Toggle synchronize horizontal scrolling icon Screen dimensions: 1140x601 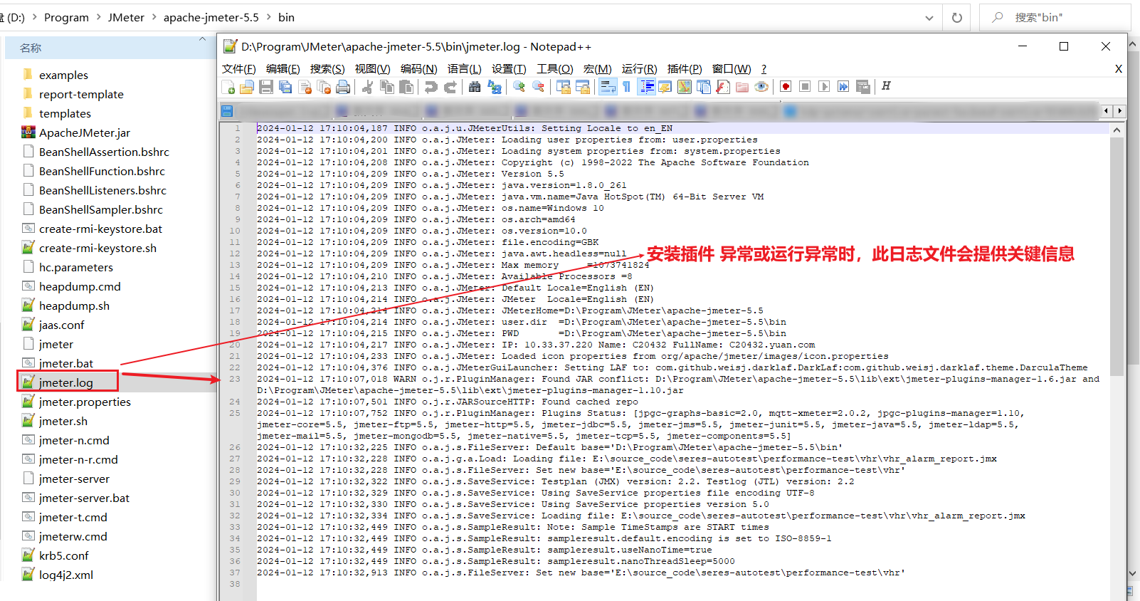582,87
